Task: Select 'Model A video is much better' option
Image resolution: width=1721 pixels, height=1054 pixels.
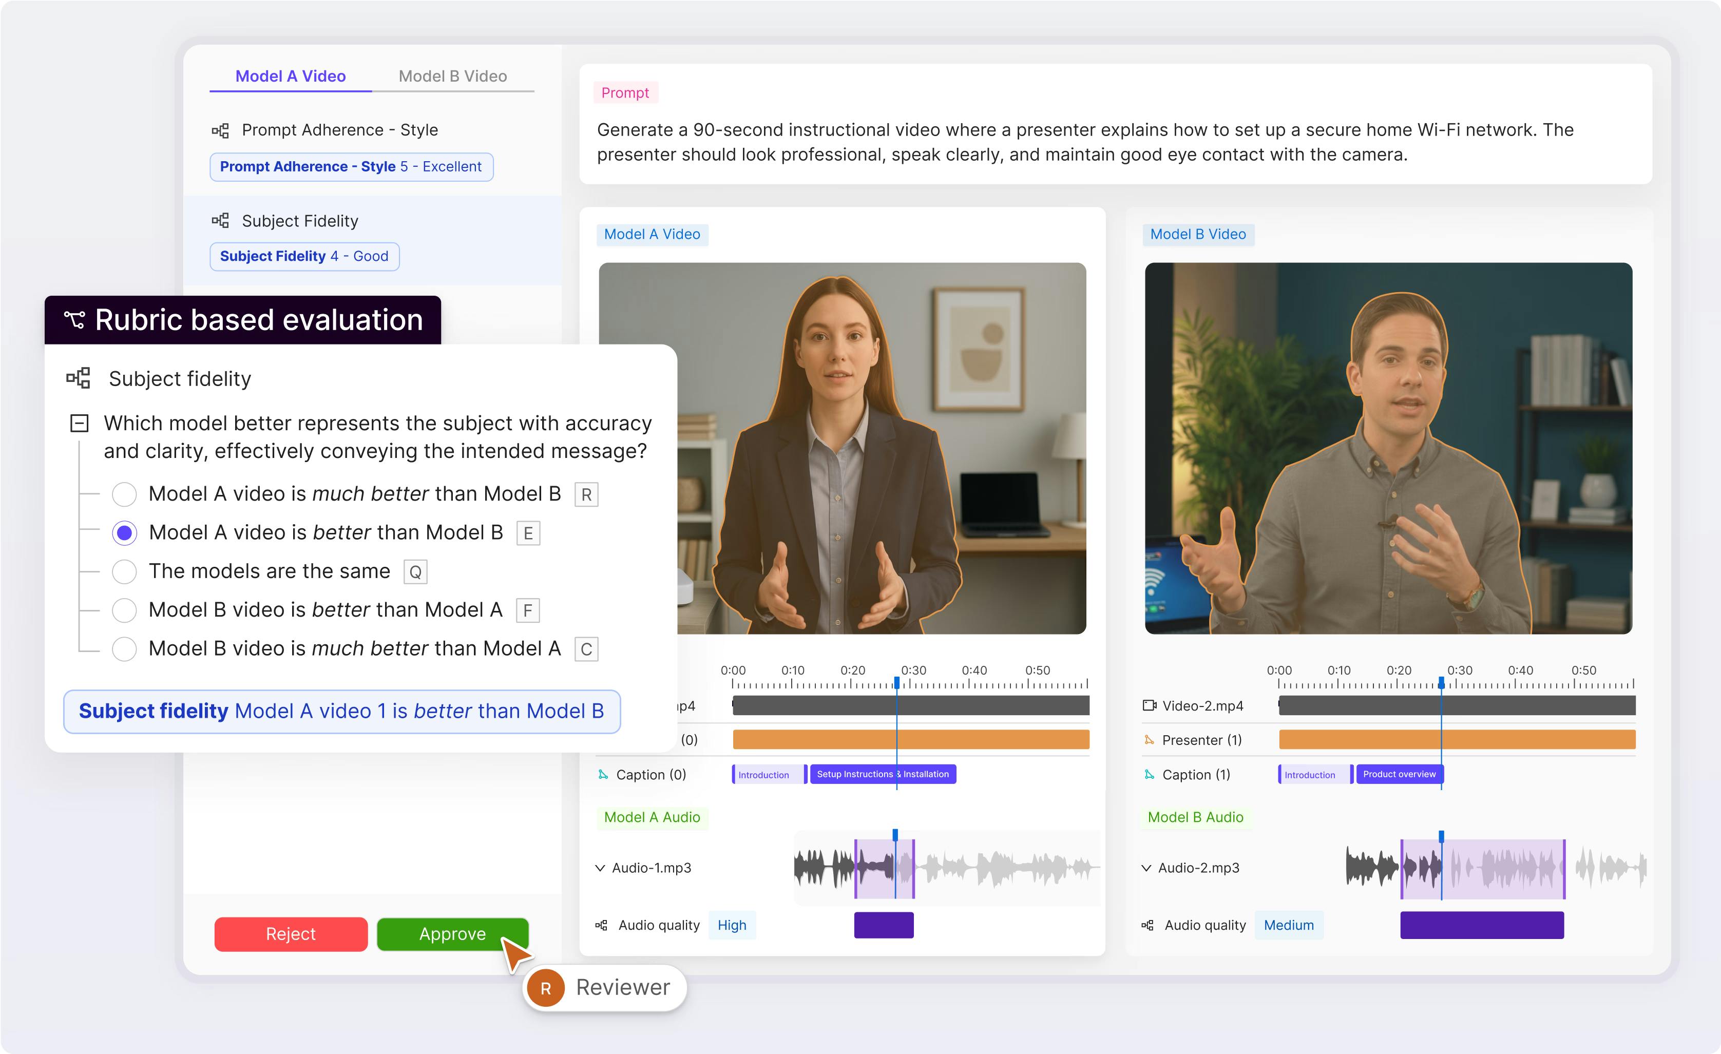Action: 124,494
